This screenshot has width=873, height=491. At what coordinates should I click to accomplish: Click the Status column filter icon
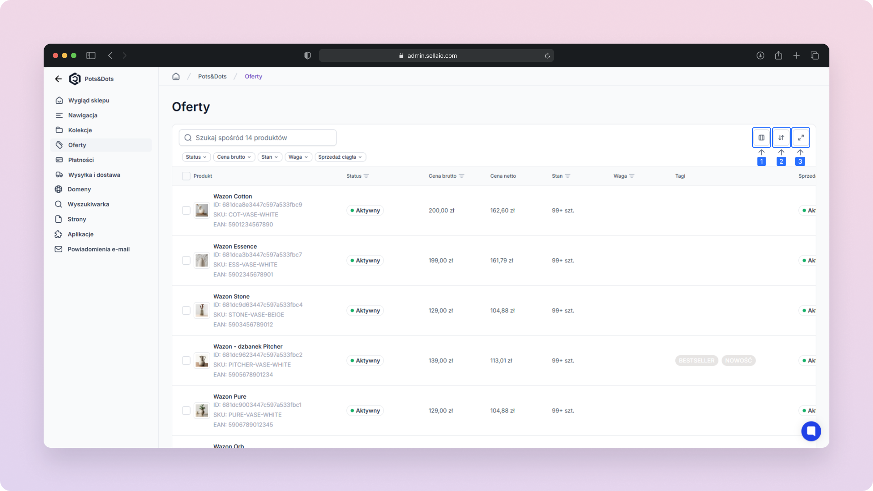click(366, 176)
